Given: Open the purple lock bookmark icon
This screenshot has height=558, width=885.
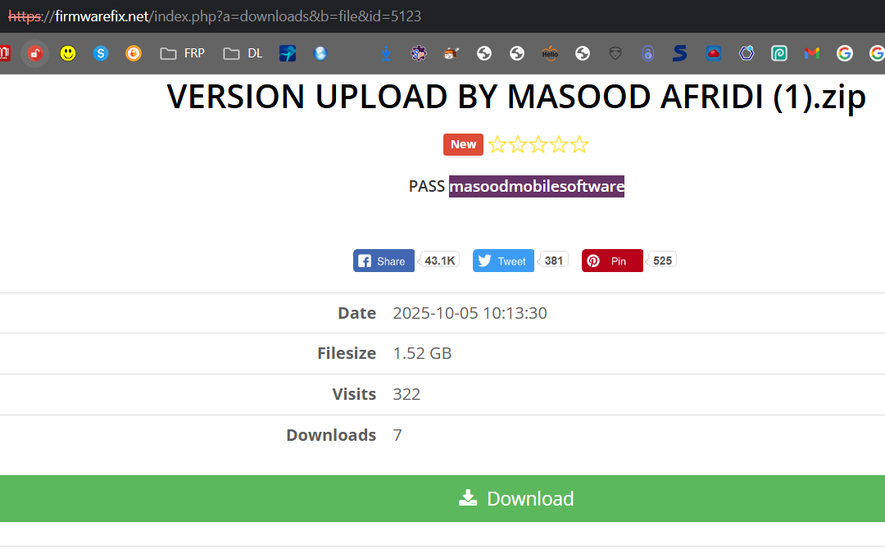Looking at the screenshot, I should [x=648, y=53].
